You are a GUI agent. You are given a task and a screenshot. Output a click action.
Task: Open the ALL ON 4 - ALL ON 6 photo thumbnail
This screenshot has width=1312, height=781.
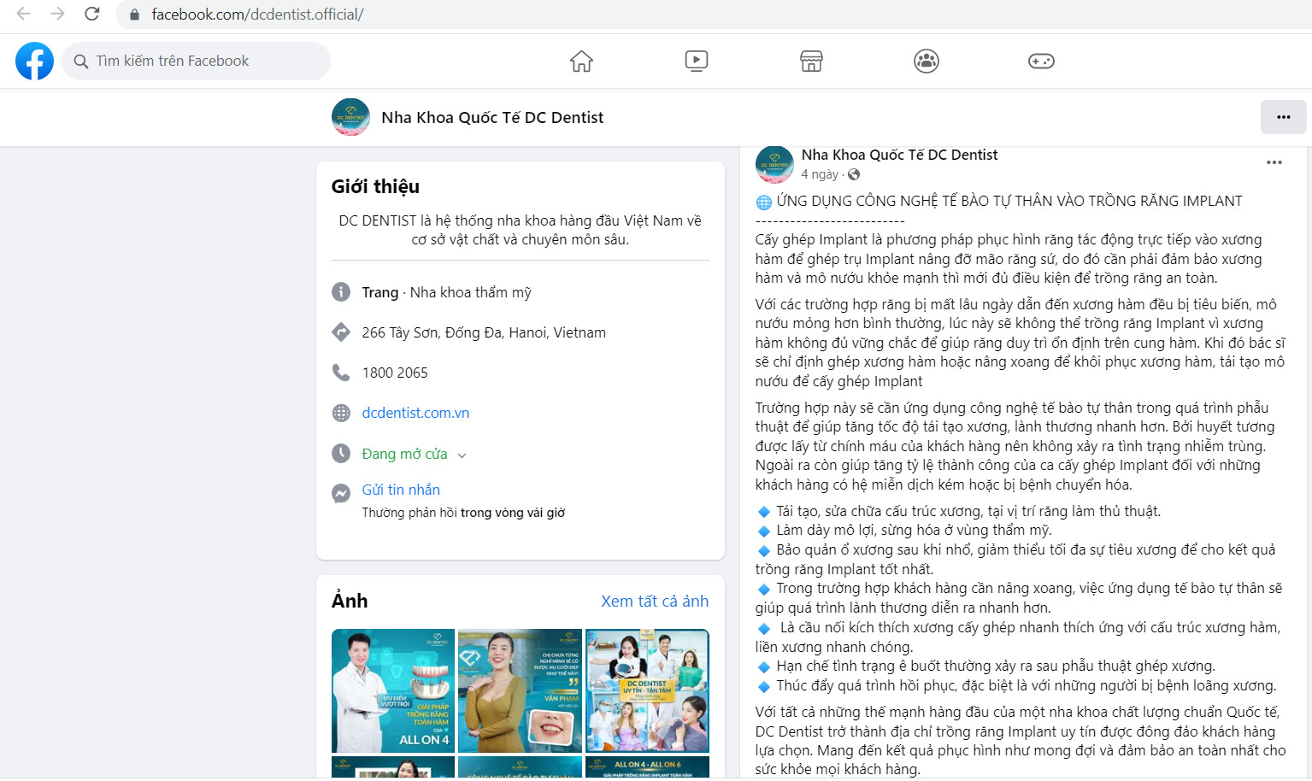click(x=647, y=766)
